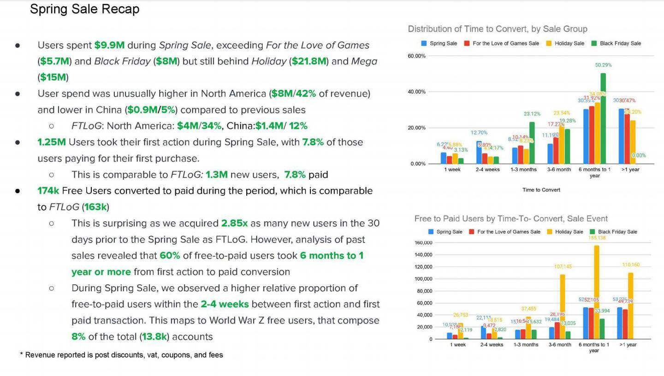Click the Free to Paid Users chart title
This screenshot has height=376, width=664.
click(511, 218)
